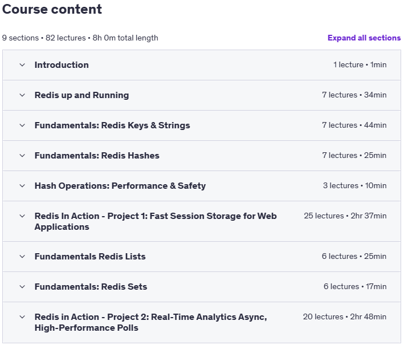Open the Redis up and Running title

(x=81, y=95)
